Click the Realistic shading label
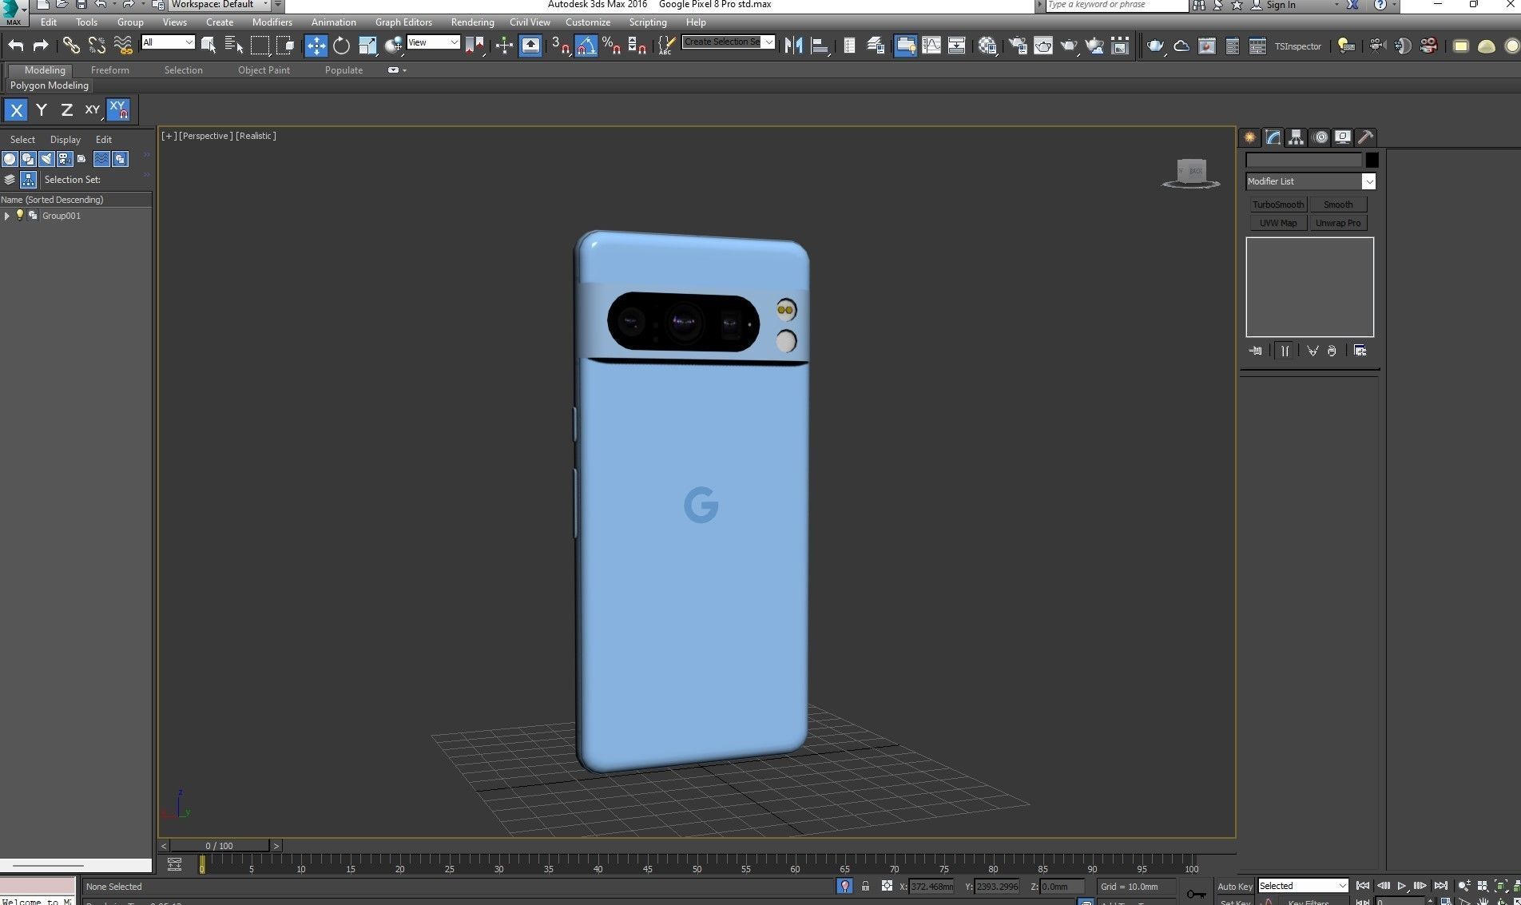The width and height of the screenshot is (1521, 905). (256, 136)
